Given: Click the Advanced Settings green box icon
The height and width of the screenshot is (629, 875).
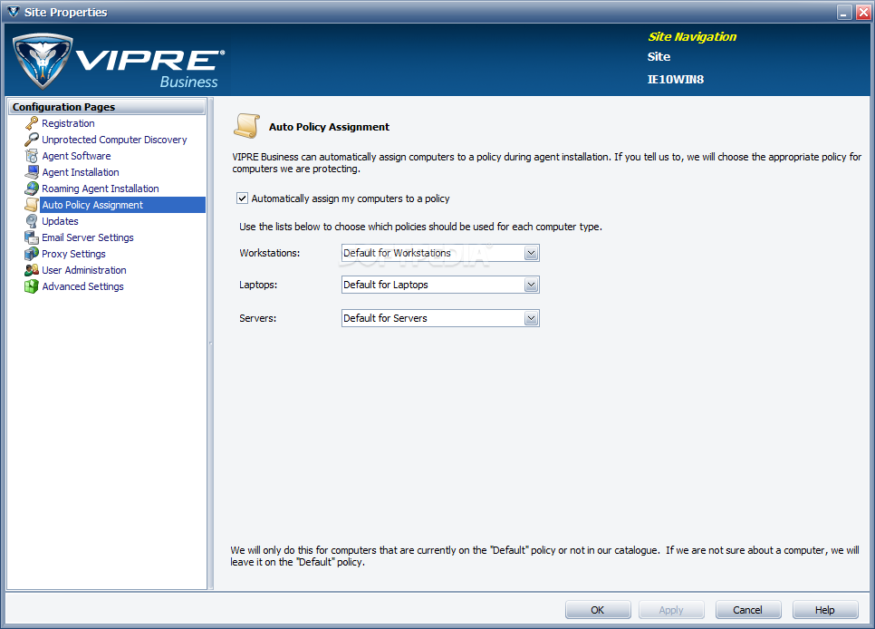Looking at the screenshot, I should click(32, 286).
